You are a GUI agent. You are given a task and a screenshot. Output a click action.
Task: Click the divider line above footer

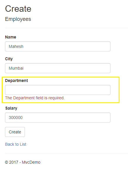click(x=66, y=153)
